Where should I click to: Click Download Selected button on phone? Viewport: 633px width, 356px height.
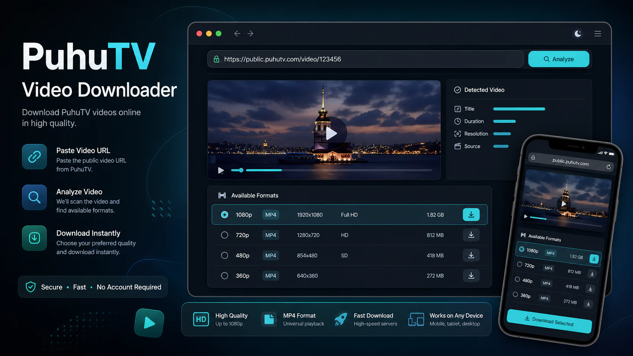tap(549, 321)
